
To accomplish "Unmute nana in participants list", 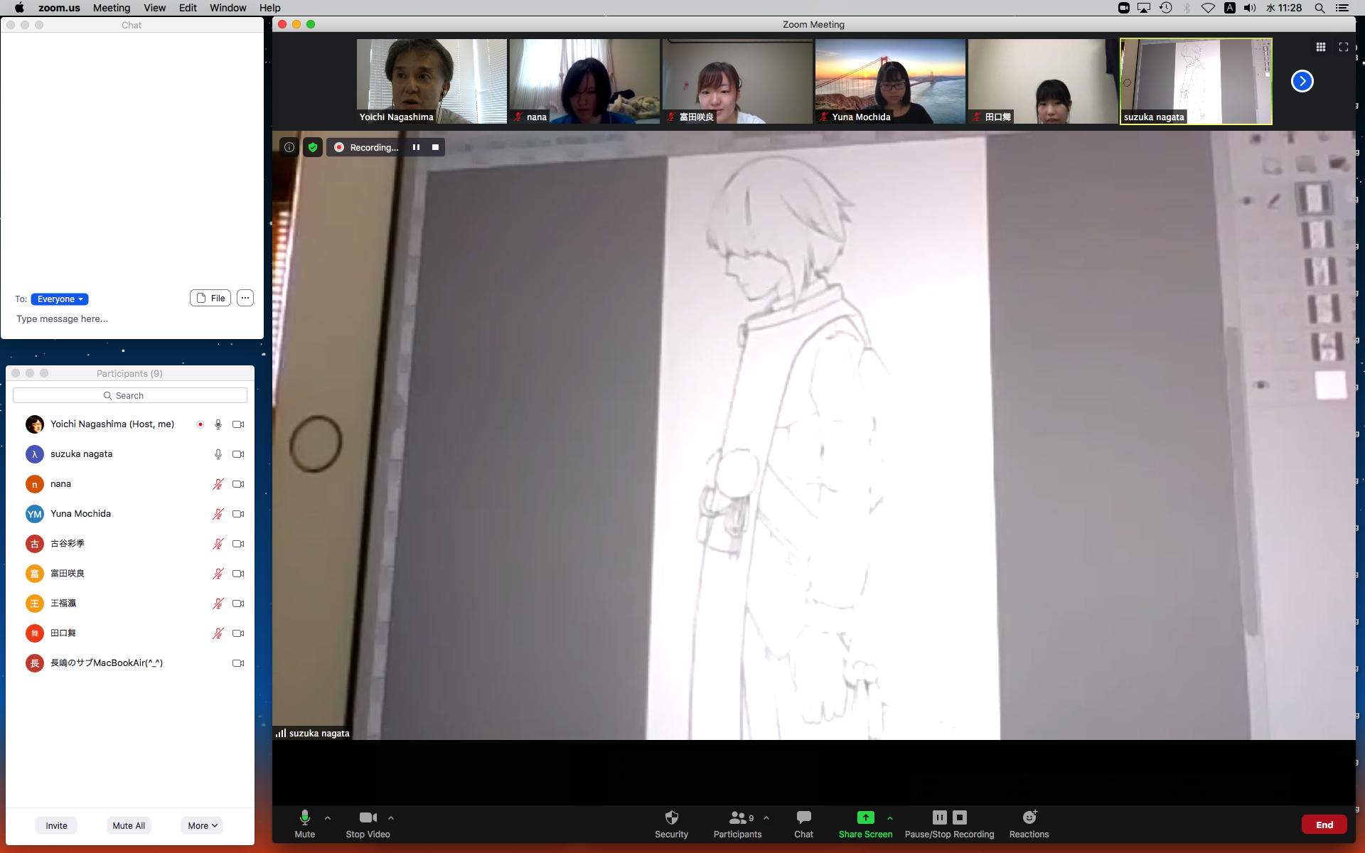I will tap(218, 484).
